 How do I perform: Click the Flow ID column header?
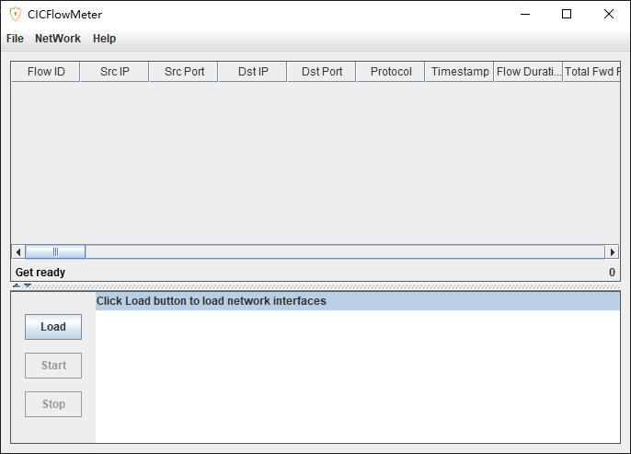tap(46, 72)
